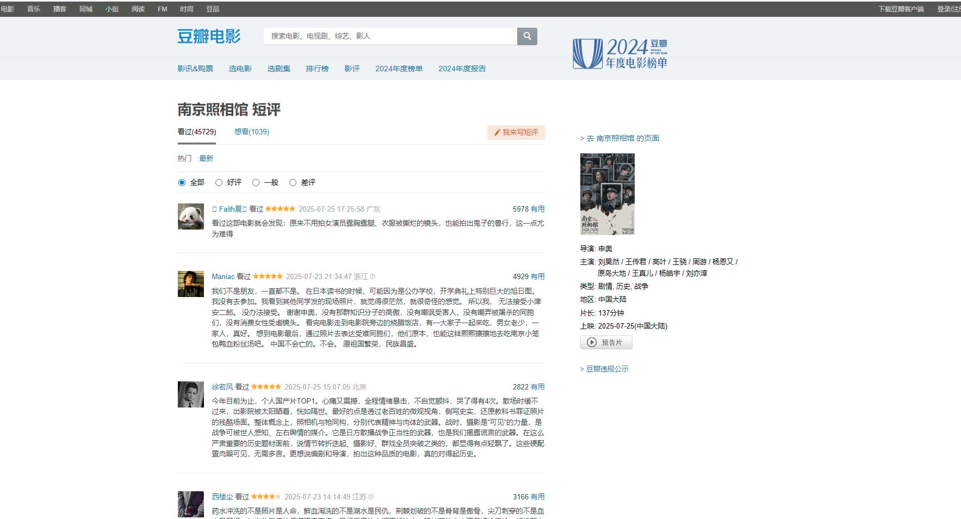Open actor 刘昊然's link
The image size is (961, 519).
609,262
